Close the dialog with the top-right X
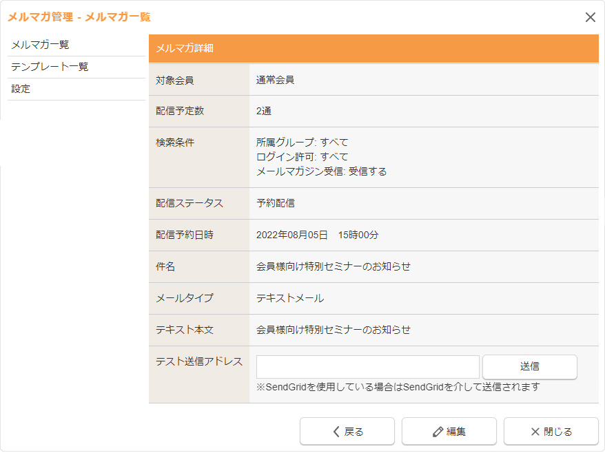Image resolution: width=605 pixels, height=453 pixels. (590, 17)
